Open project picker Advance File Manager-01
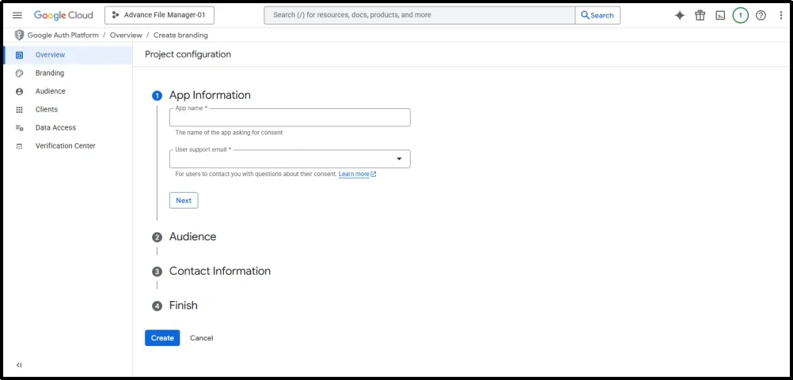This screenshot has width=793, height=380. tap(159, 15)
